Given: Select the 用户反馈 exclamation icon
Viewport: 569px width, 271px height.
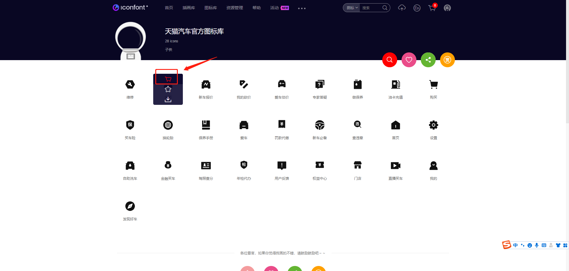Looking at the screenshot, I should tap(282, 166).
